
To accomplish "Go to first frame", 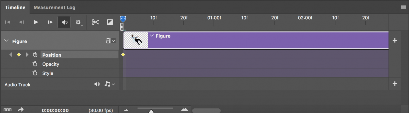I will [x=8, y=22].
